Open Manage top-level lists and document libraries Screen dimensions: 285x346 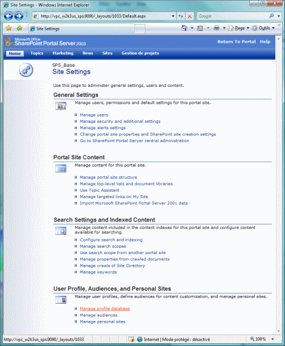pyautogui.click(x=126, y=184)
